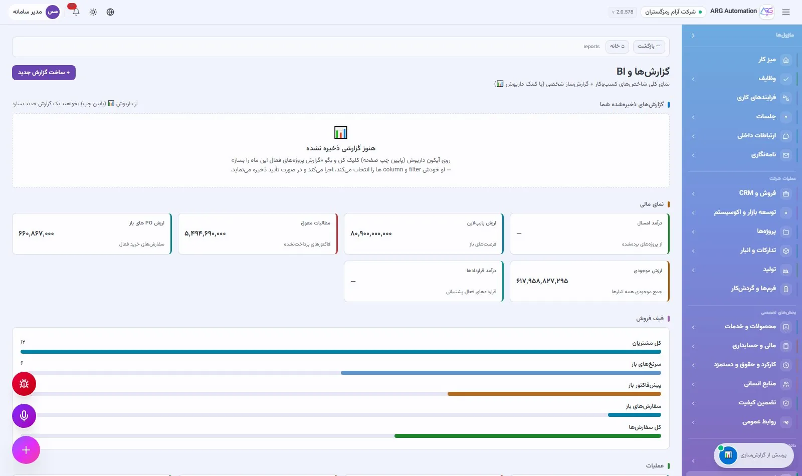The width and height of the screenshot is (802, 476).
Task: Open the ارتباطات داخلی sidebar item
Action: (742, 136)
